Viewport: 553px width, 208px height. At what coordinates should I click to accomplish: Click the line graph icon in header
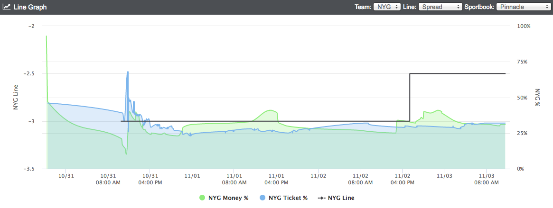(7, 7)
